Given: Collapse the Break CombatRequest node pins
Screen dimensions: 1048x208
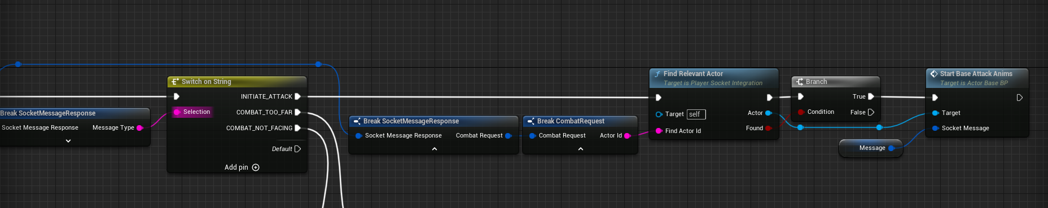Looking at the screenshot, I should point(580,149).
